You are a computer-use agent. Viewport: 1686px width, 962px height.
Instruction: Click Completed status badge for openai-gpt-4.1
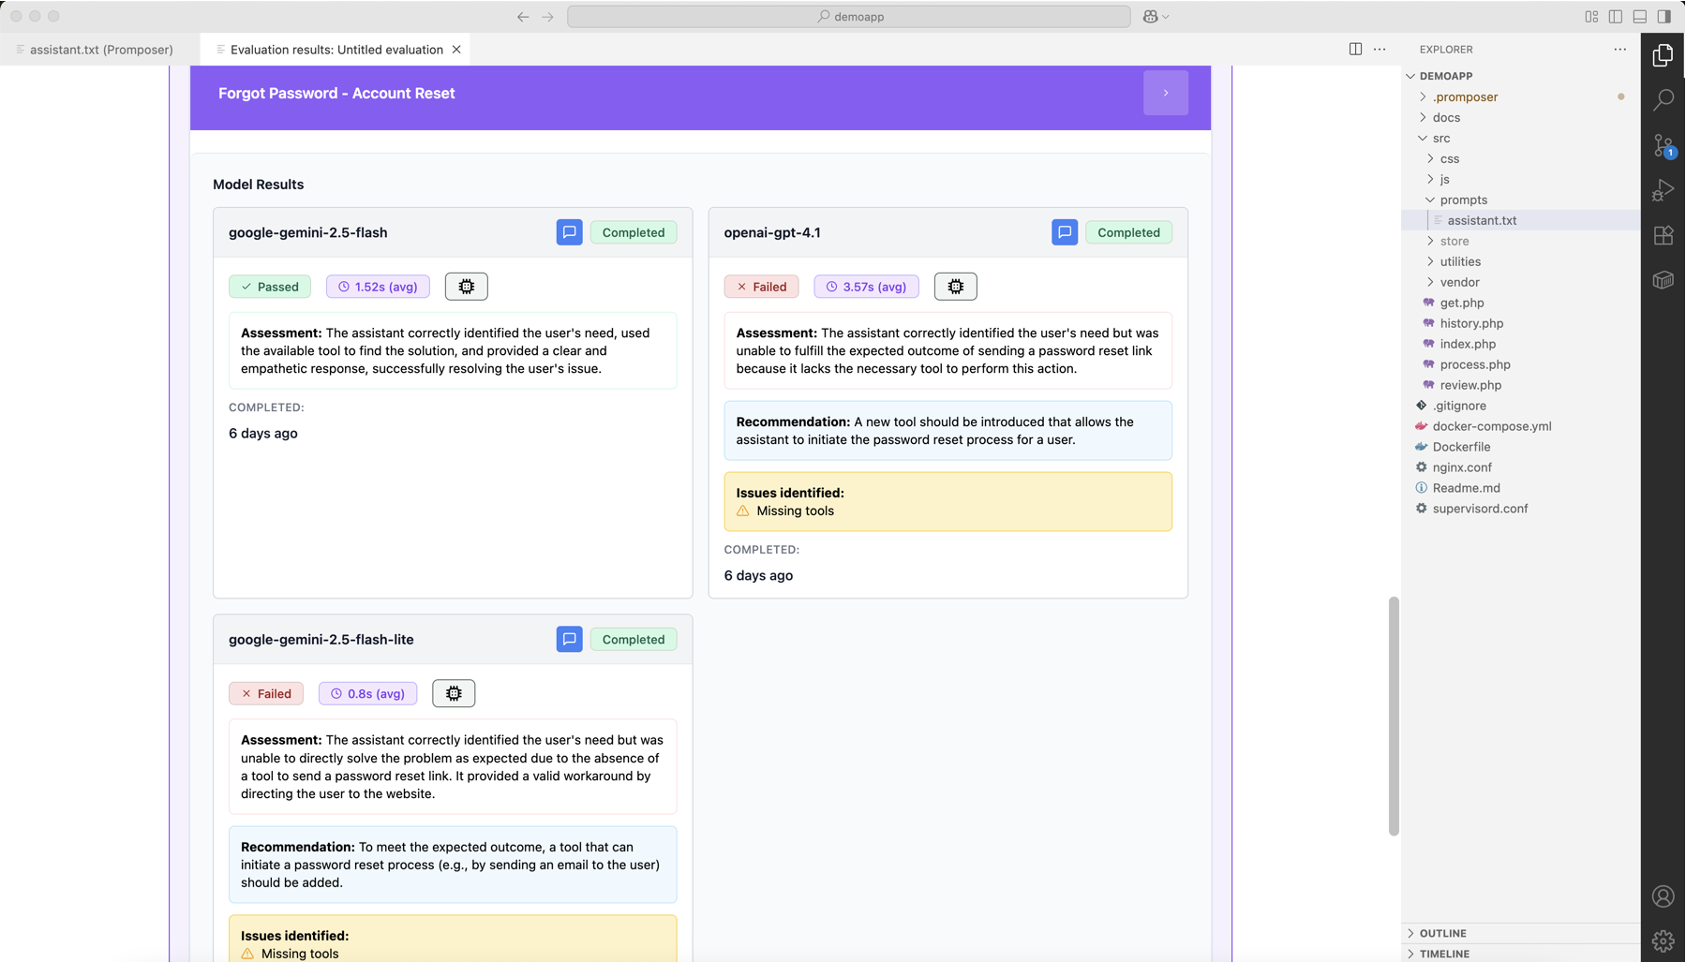click(1128, 232)
